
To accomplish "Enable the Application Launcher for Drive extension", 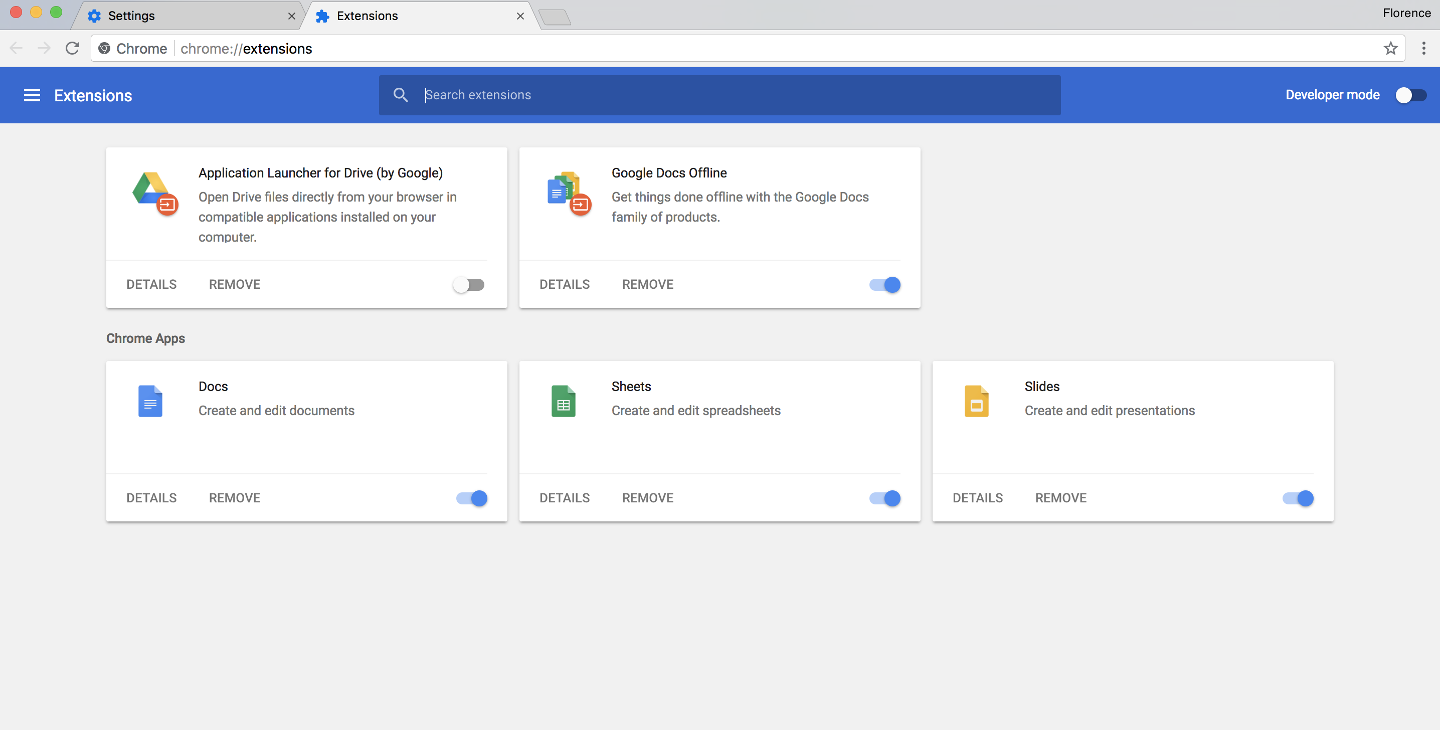I will click(x=468, y=285).
